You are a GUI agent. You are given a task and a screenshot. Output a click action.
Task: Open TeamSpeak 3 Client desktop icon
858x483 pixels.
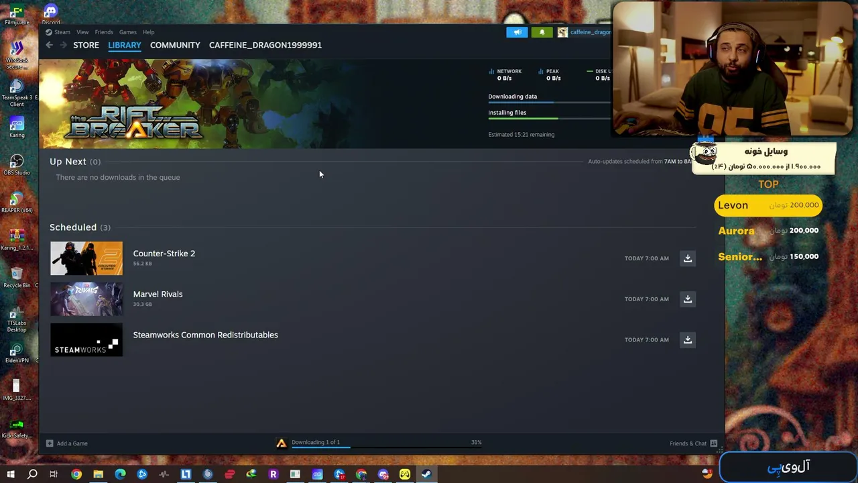[17, 93]
